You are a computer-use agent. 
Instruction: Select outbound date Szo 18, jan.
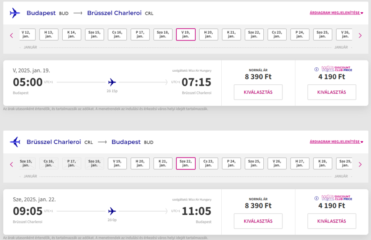point(163,34)
